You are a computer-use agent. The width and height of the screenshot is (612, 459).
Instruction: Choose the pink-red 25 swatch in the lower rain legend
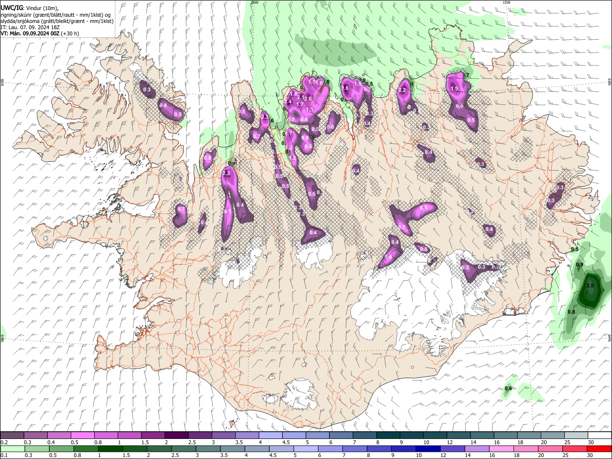click(575, 448)
